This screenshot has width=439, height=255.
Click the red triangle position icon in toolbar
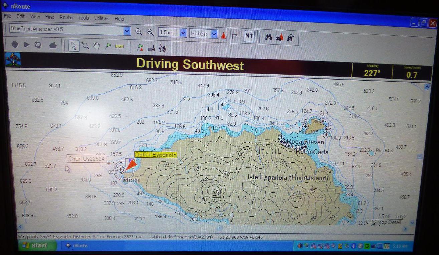[x=224, y=35]
